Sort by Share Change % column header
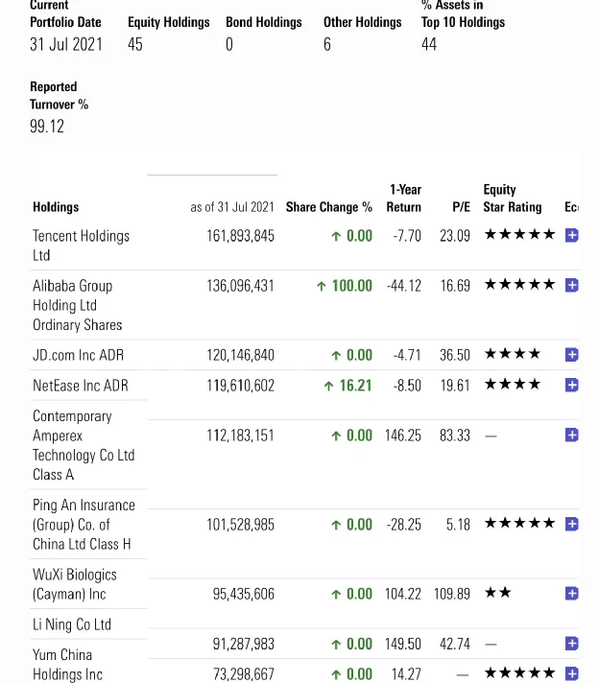 coord(328,207)
